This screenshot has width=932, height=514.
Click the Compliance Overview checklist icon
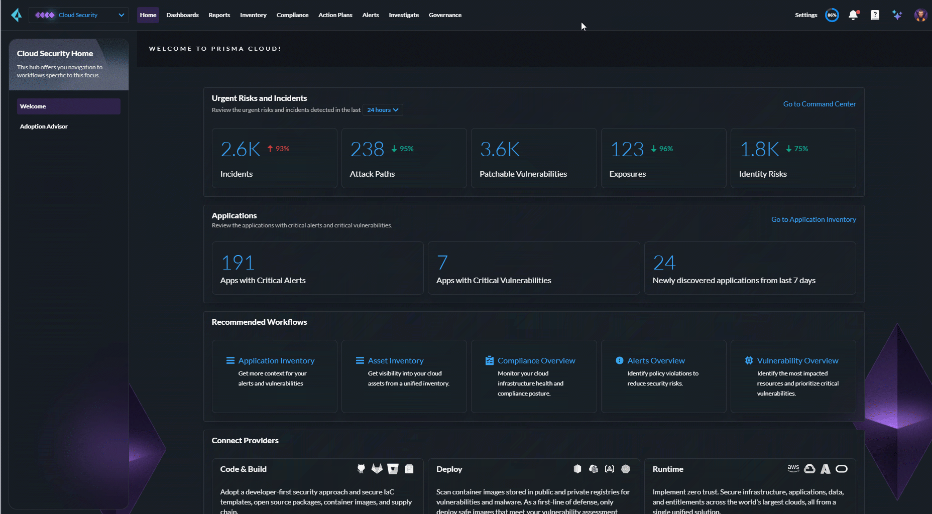tap(490, 360)
